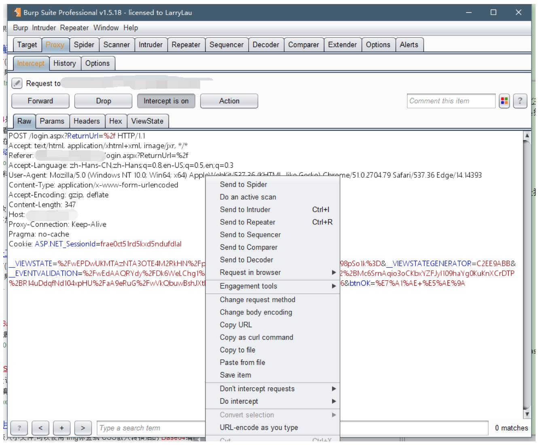Choose Do an active scan
Viewport: 538px width, 445px height.
(x=273, y=197)
